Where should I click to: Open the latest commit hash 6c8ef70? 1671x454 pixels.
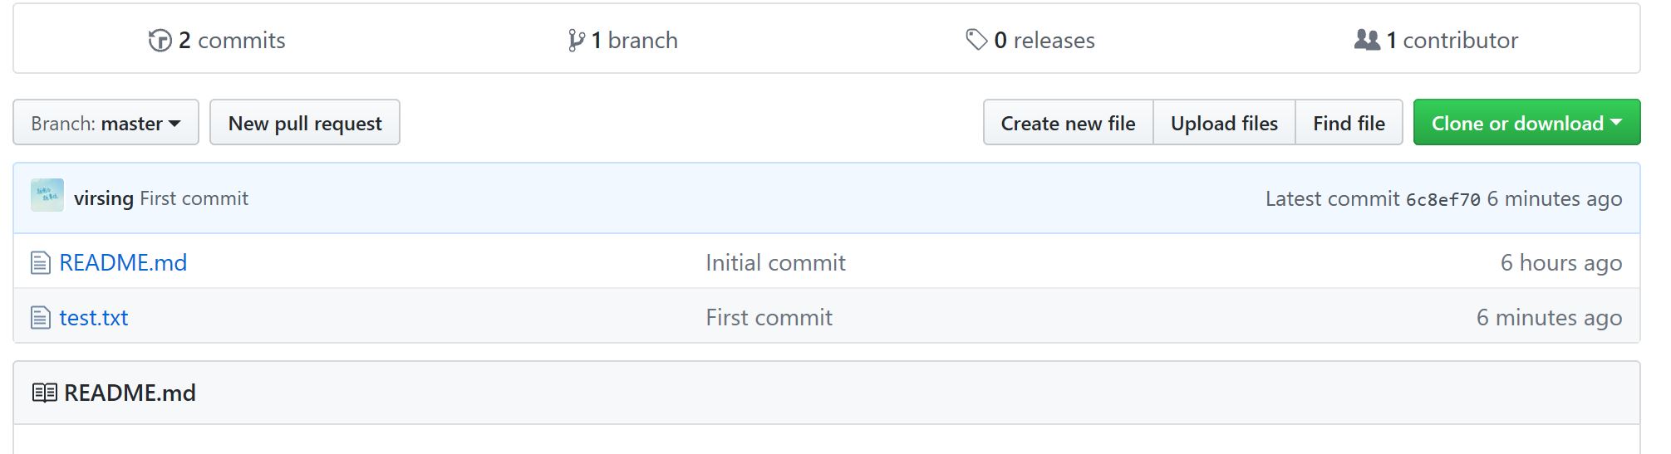(1442, 199)
